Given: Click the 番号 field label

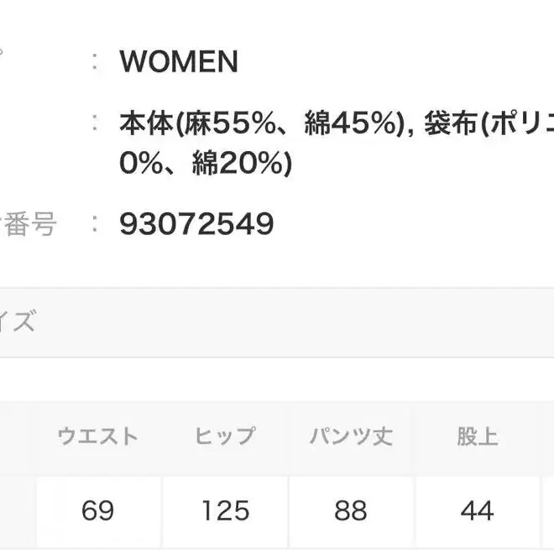Looking at the screenshot, I should coord(29,224).
